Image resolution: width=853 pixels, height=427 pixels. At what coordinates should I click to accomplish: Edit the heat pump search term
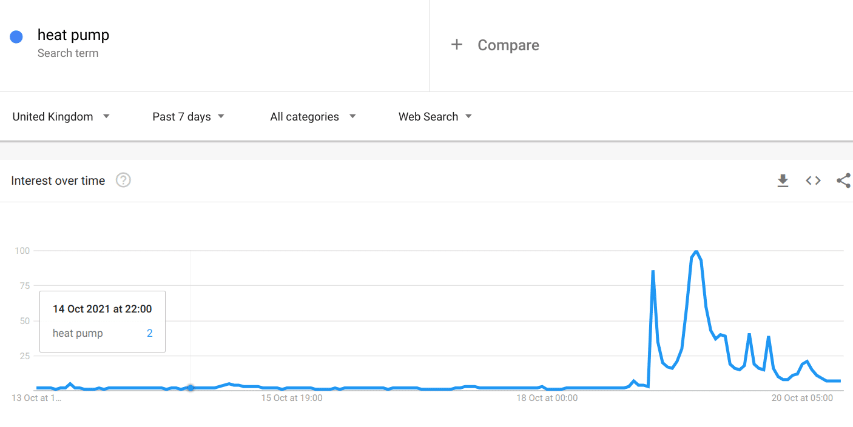(73, 35)
